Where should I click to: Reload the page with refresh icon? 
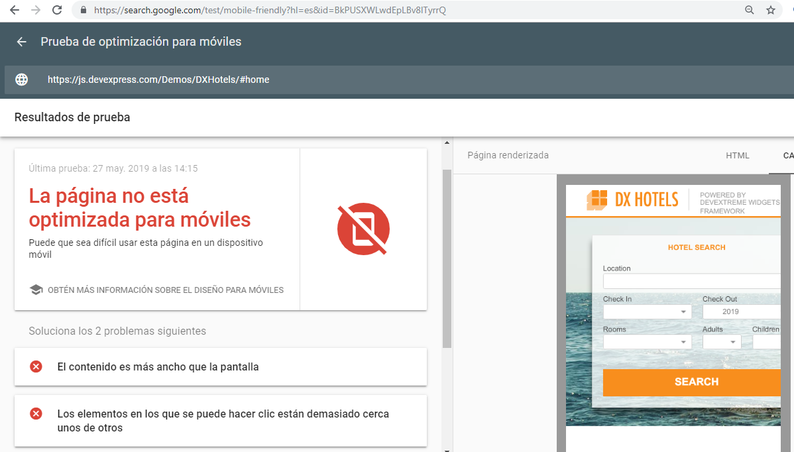pyautogui.click(x=57, y=10)
